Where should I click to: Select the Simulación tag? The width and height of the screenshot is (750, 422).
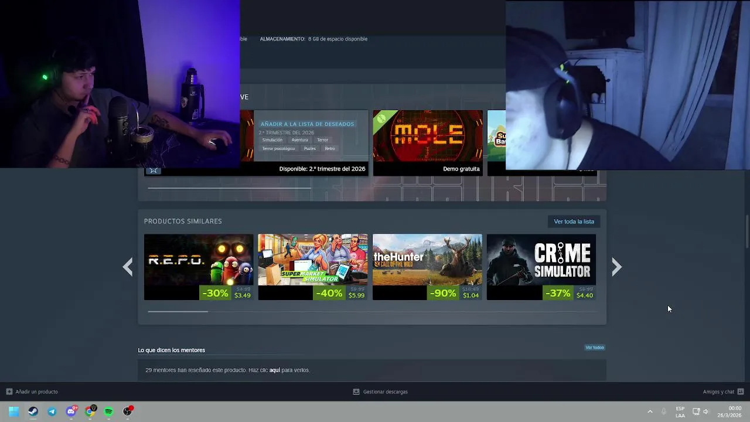coord(272,140)
